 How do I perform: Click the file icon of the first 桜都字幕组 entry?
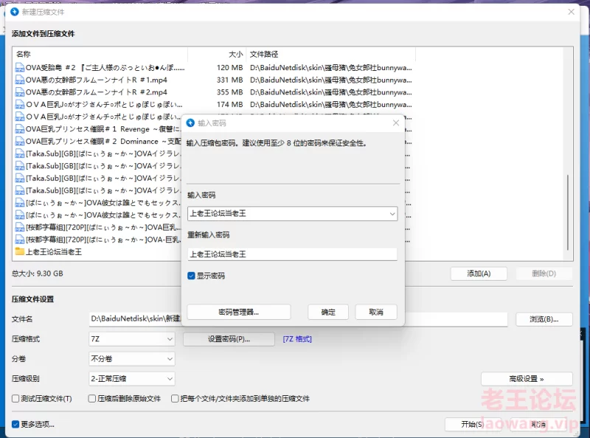[x=20, y=227]
